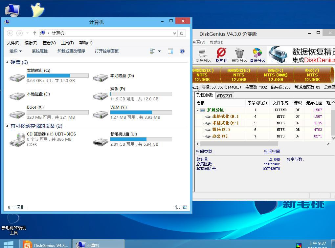Collapse the 有可移动存储的设备 (2) group
This screenshot has width=335, height=248.
pyautogui.click(x=7, y=126)
